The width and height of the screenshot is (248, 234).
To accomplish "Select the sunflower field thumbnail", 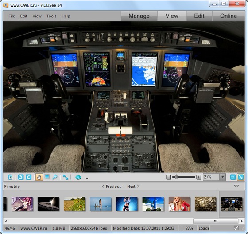I will (x=74, y=204).
